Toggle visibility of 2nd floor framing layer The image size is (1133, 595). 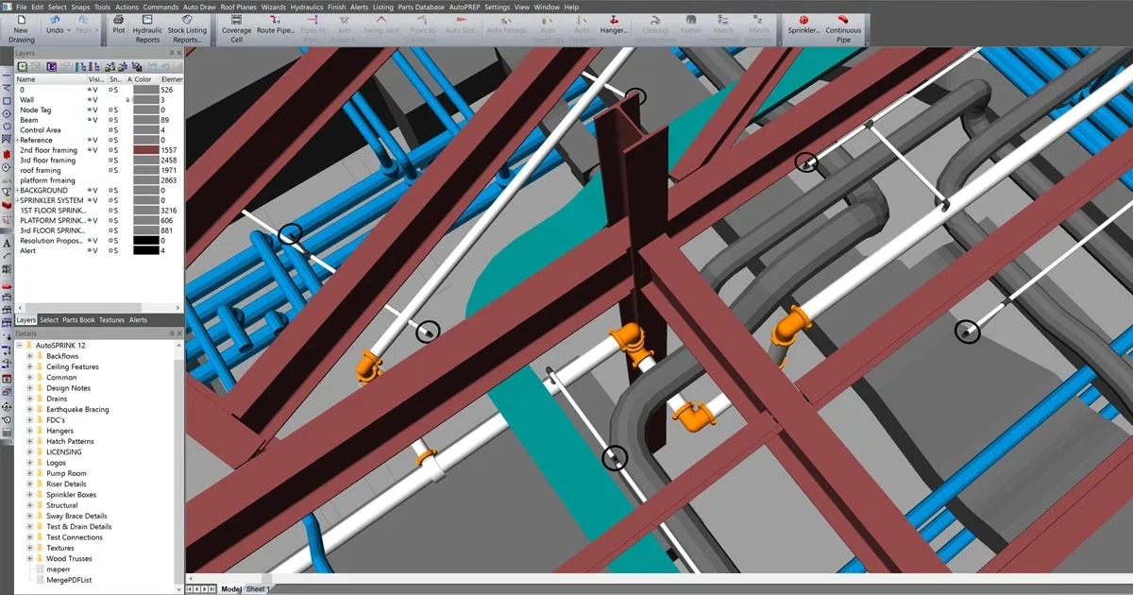[93, 150]
